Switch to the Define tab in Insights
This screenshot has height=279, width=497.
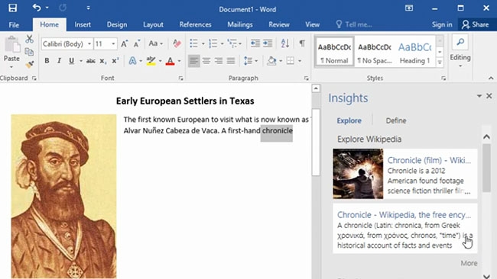click(396, 120)
